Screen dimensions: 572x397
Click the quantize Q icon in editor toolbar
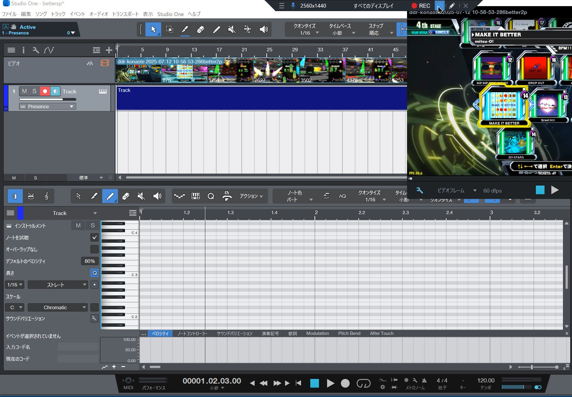point(211,196)
